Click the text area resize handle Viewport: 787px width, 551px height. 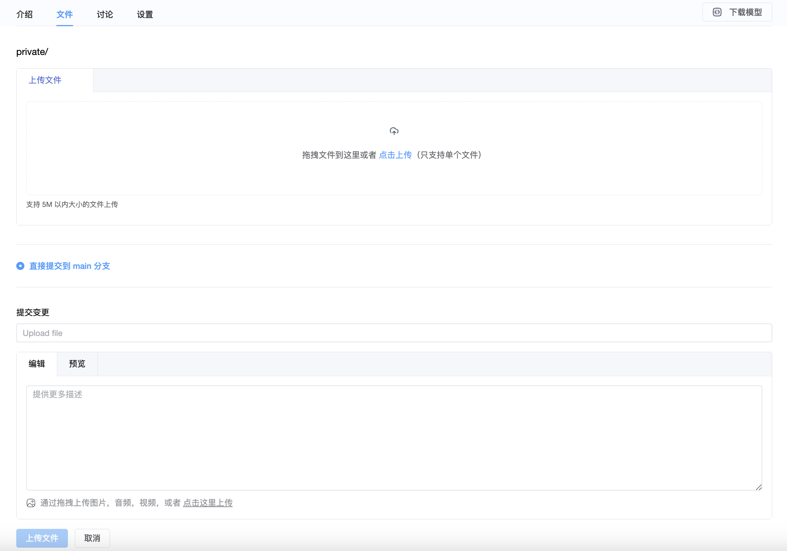click(x=759, y=487)
